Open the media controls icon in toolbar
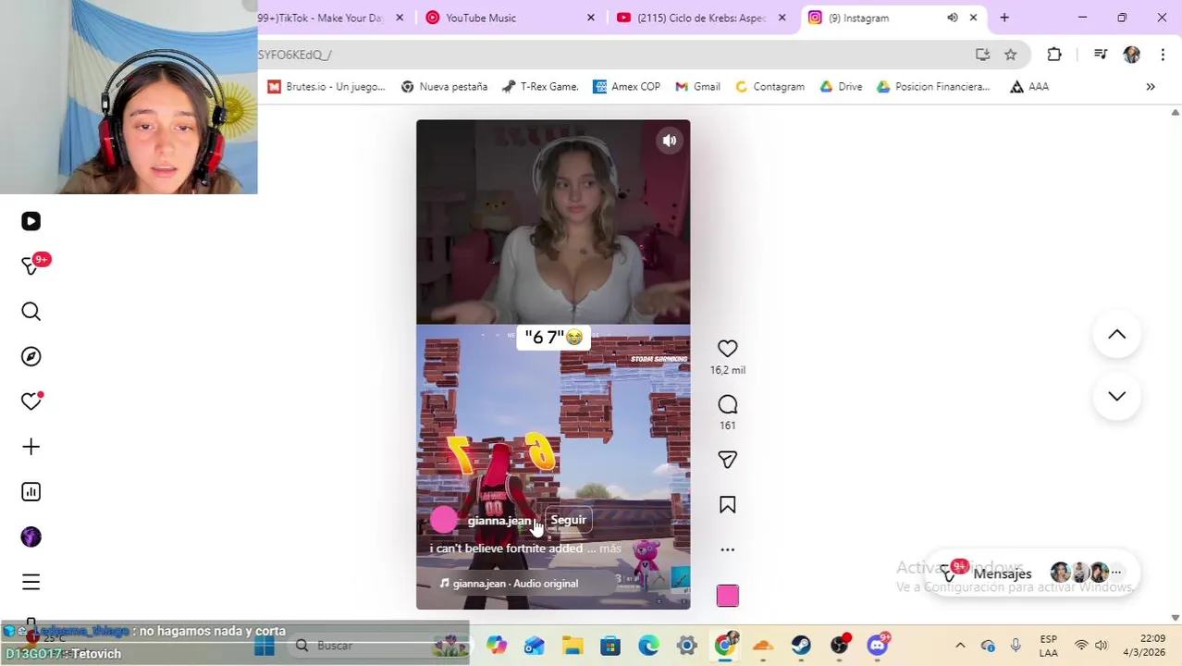Screen dimensions: 1182x666 [x=1101, y=55]
